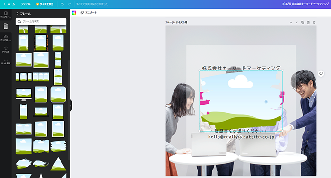Click the top-left handle of selected frame
The height and width of the screenshot is (178, 331).
pos(200,71)
